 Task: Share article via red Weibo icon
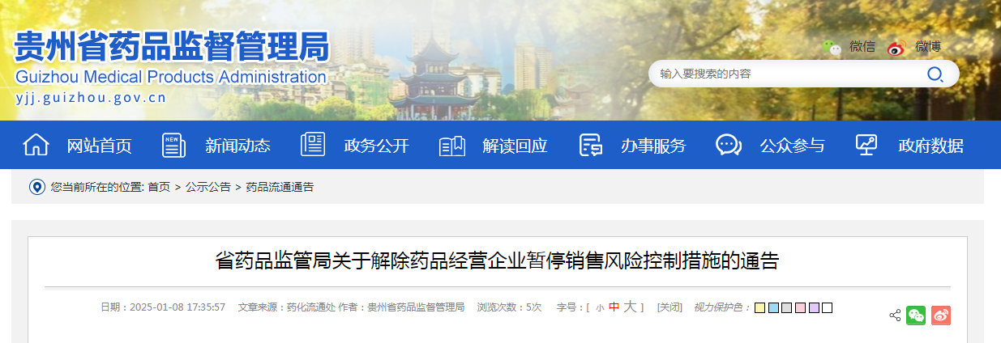940,315
